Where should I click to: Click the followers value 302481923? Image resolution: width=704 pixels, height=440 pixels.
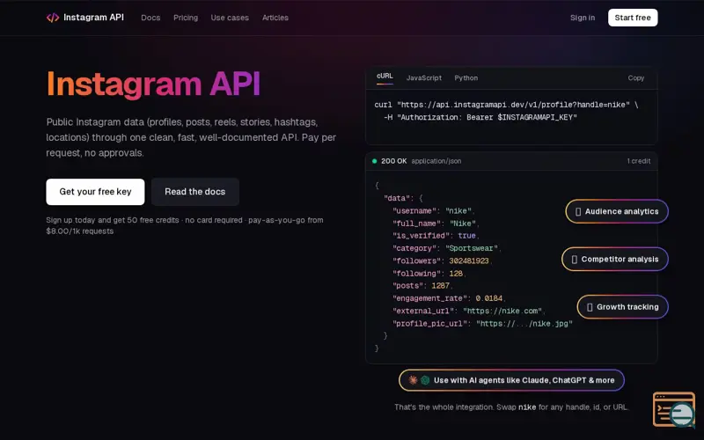(469, 260)
